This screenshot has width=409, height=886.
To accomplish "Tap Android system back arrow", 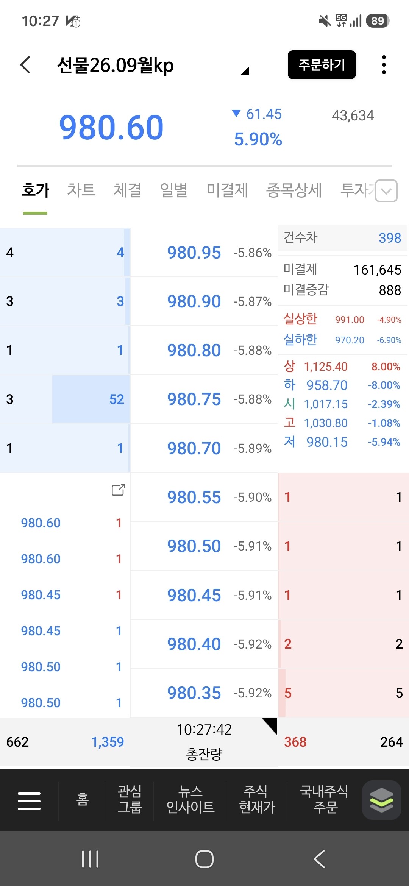I will click(319, 859).
